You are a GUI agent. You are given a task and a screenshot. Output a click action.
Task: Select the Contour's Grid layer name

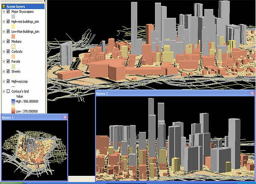coord(20,91)
